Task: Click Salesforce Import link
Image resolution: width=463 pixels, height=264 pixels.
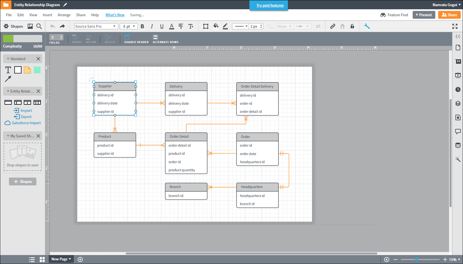Action: (x=23, y=123)
